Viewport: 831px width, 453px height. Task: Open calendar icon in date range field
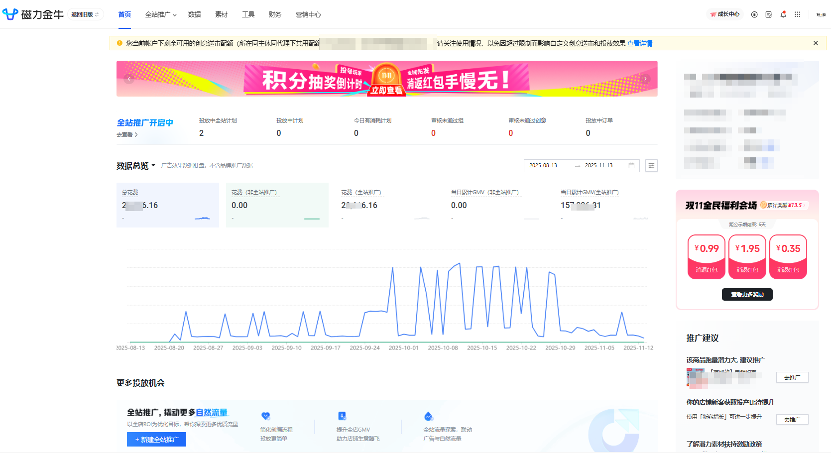(631, 166)
